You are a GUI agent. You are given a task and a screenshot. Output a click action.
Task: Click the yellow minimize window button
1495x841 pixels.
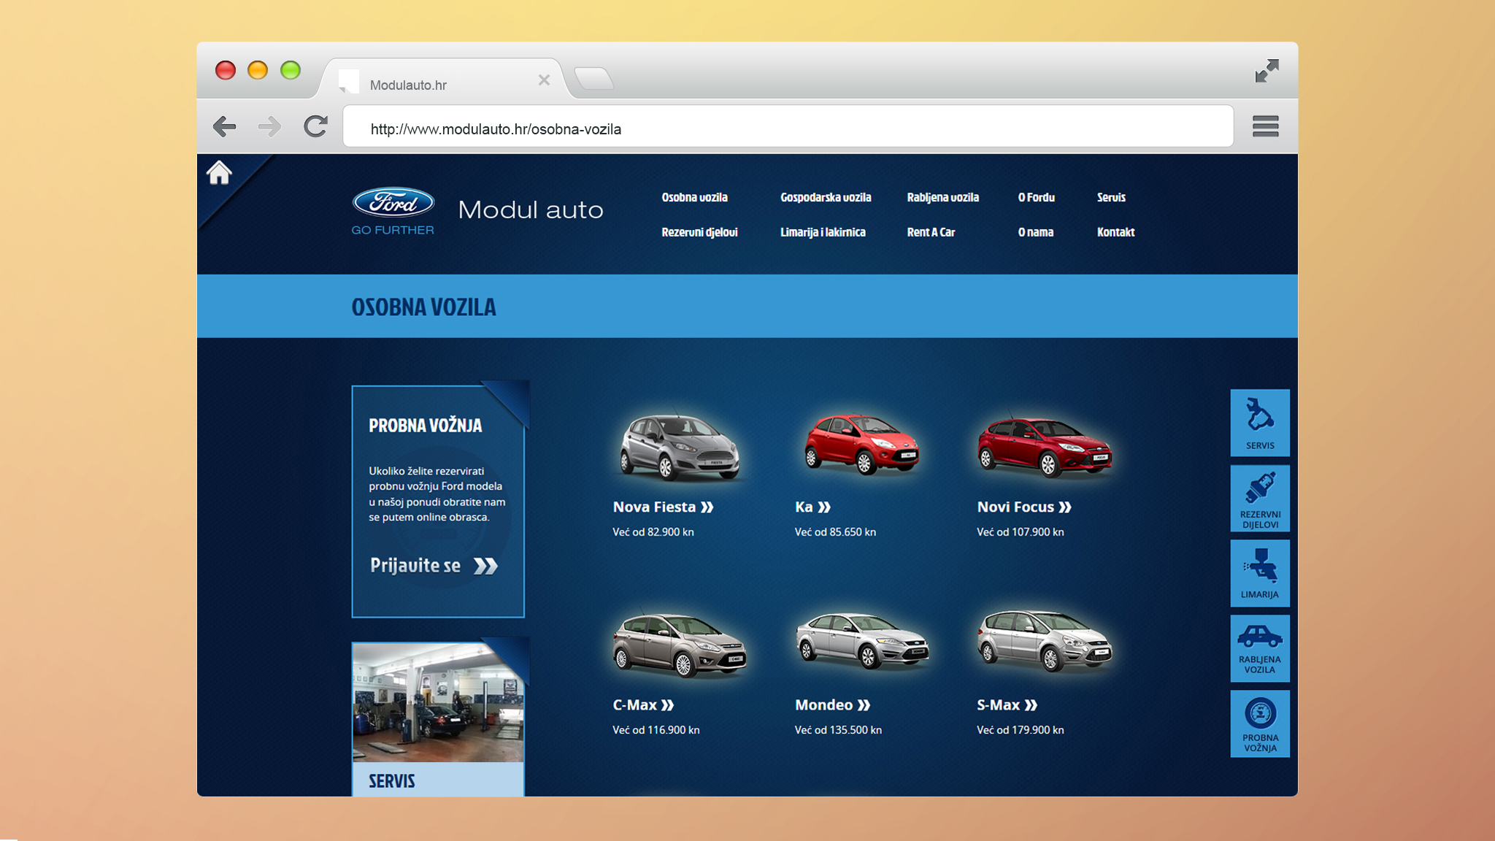[x=258, y=70]
